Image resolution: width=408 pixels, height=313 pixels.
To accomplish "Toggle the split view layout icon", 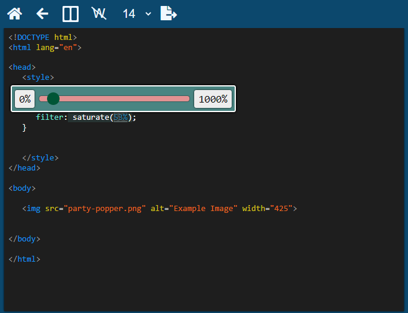I will [70, 14].
